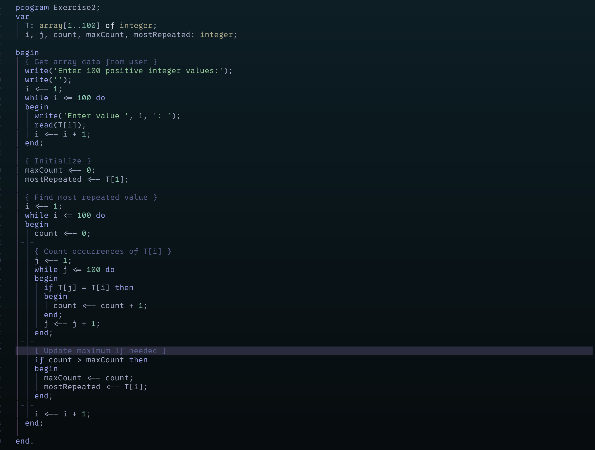595x450 pixels.
Task: Click the 'mostRepeated <-- T[1];' assignment
Action: 76,180
